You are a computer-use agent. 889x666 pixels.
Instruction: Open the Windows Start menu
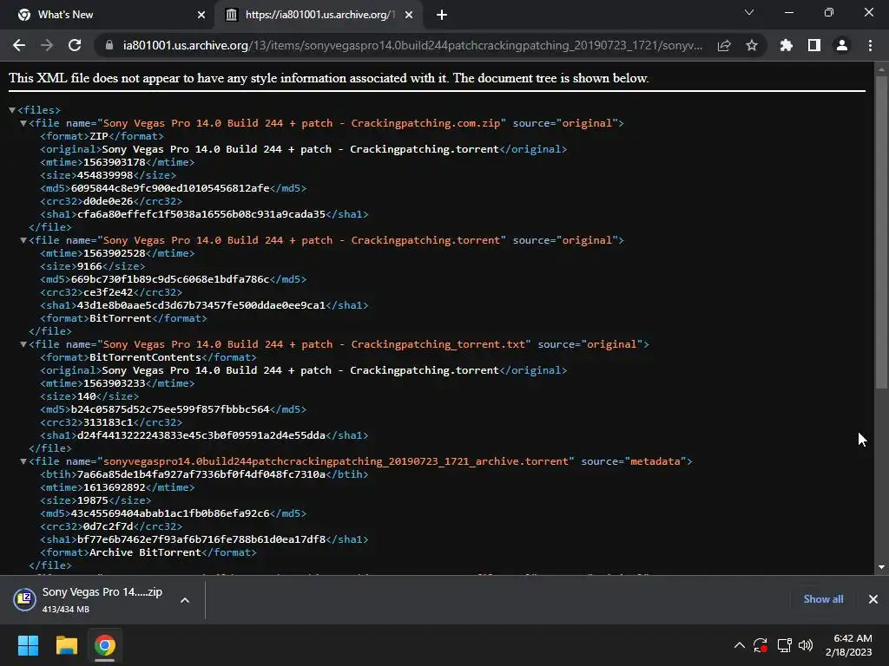(x=28, y=645)
